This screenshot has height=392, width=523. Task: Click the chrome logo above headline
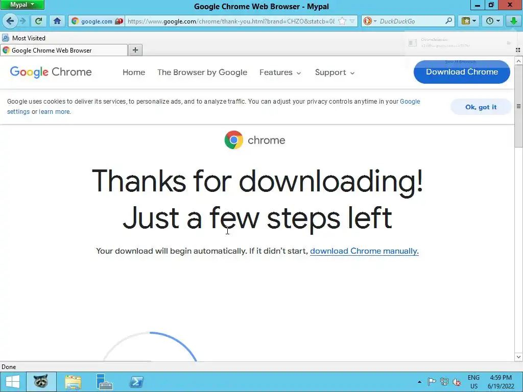(x=255, y=140)
